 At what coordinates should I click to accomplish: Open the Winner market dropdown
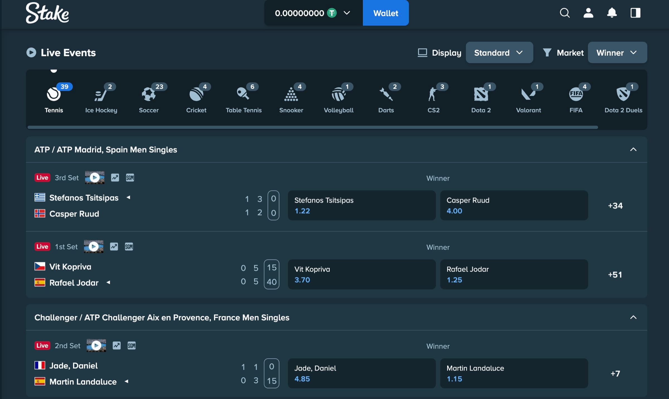click(x=617, y=52)
